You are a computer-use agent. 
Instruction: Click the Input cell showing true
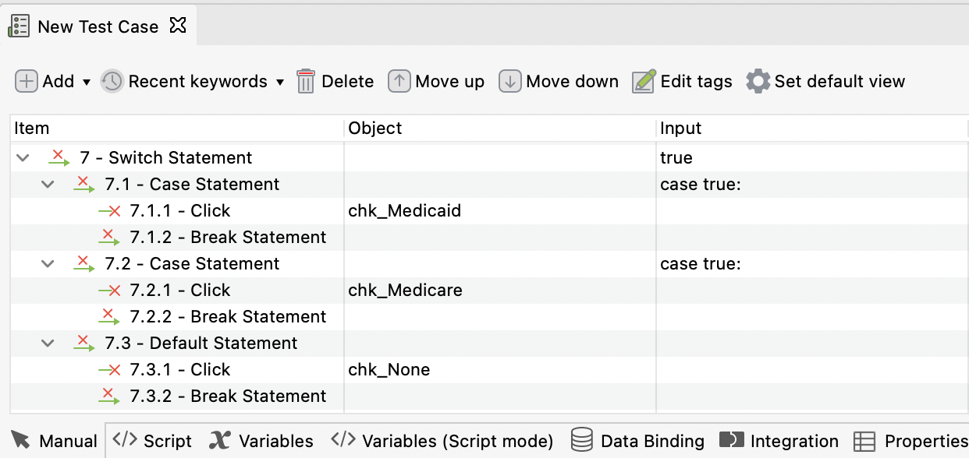[676, 157]
